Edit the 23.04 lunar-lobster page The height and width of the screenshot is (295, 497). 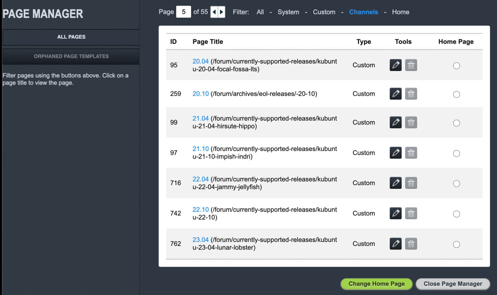pyautogui.click(x=396, y=243)
